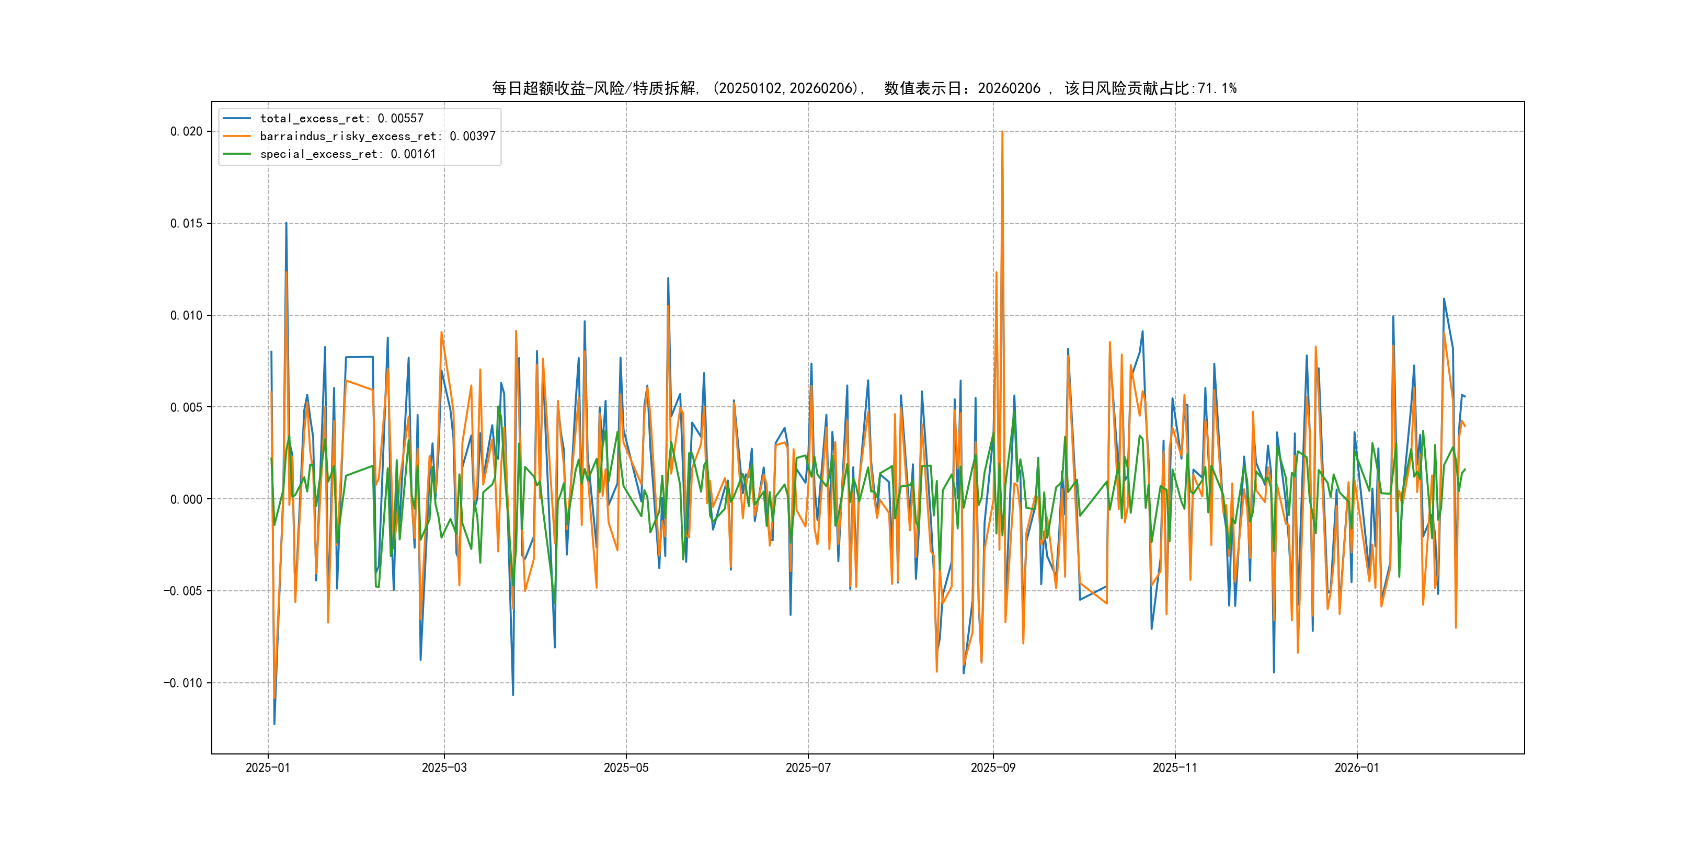Click the 2025-01 x-axis tick label
This screenshot has width=1694, height=847.
coord(268,768)
